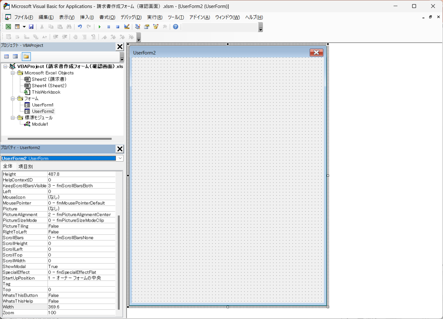Click the blue Help question mark icon
This screenshot has height=319, width=443.
click(x=176, y=27)
